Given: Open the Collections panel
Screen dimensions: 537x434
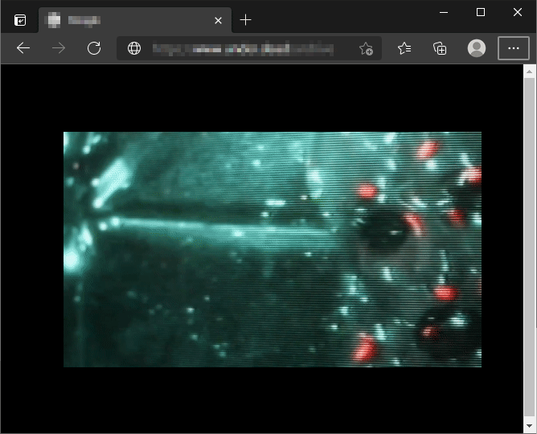Looking at the screenshot, I should pyautogui.click(x=440, y=48).
